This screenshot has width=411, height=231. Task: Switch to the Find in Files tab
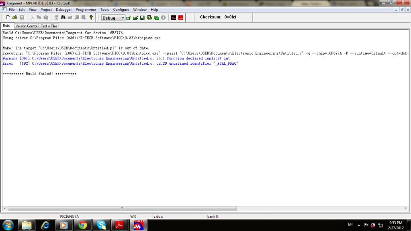[x=49, y=26]
